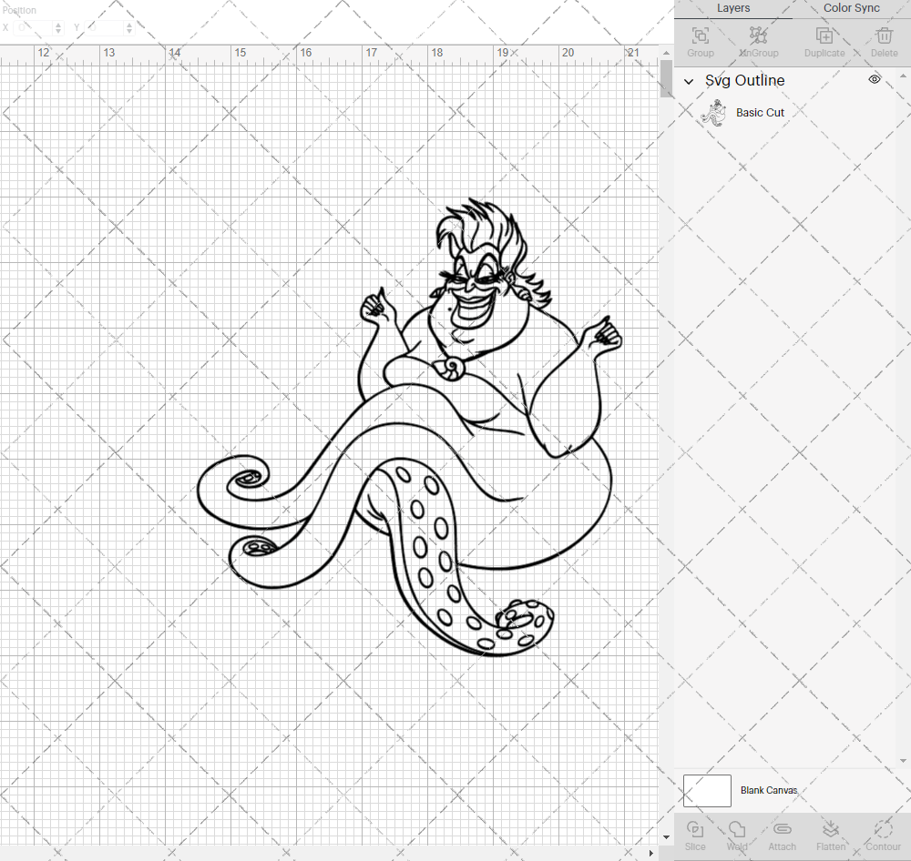The image size is (911, 861).
Task: Click the Position Y input field
Action: [x=105, y=27]
